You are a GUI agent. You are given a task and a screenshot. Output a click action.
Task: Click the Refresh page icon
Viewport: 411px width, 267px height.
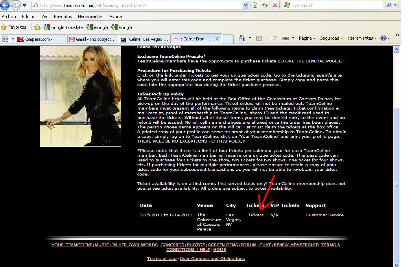265,5
